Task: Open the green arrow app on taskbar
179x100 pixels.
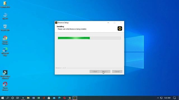Action: (23, 98)
